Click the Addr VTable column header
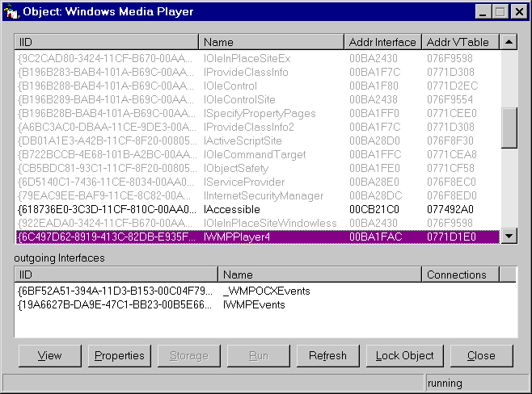The image size is (532, 394). pos(461,42)
